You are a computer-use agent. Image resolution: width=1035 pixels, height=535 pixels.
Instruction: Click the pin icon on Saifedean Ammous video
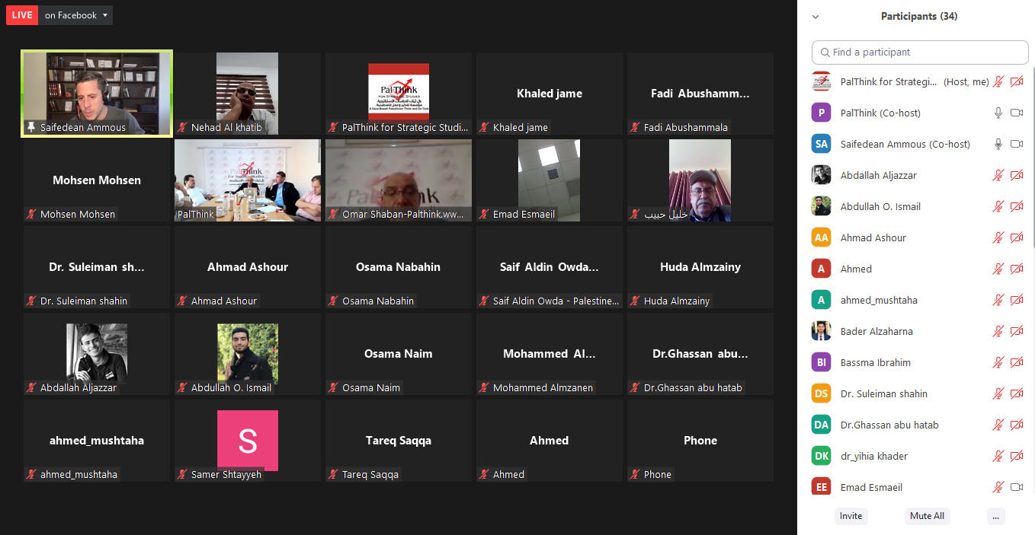tap(30, 127)
